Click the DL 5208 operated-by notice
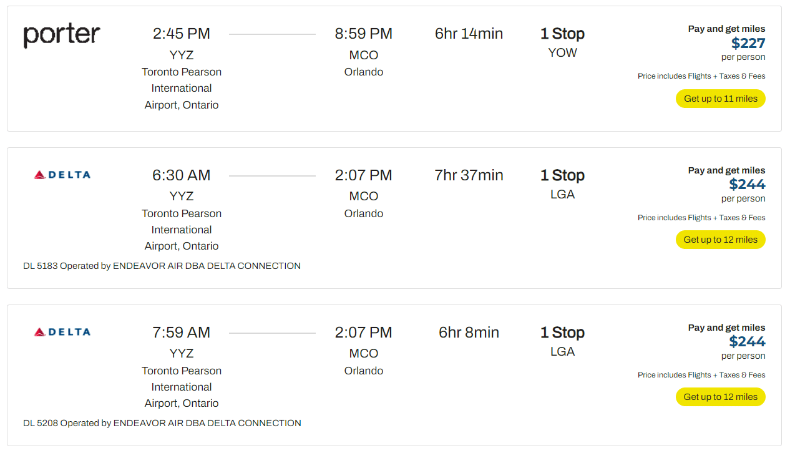 tap(162, 423)
